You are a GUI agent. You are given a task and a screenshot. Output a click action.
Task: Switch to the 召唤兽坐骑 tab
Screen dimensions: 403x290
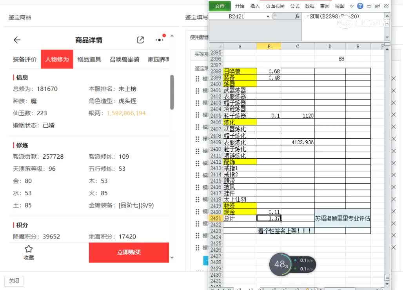124,59
